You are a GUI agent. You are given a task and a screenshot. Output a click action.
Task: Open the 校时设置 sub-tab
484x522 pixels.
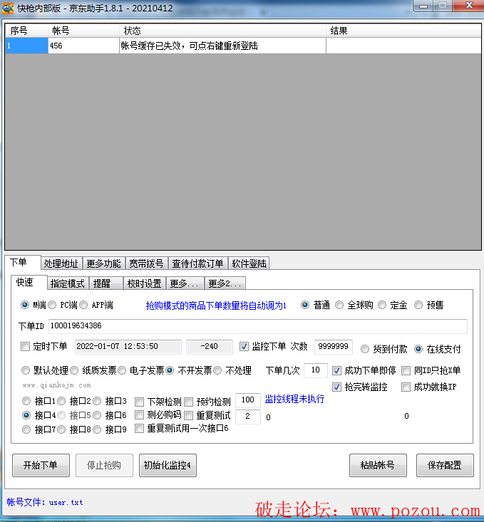(144, 283)
